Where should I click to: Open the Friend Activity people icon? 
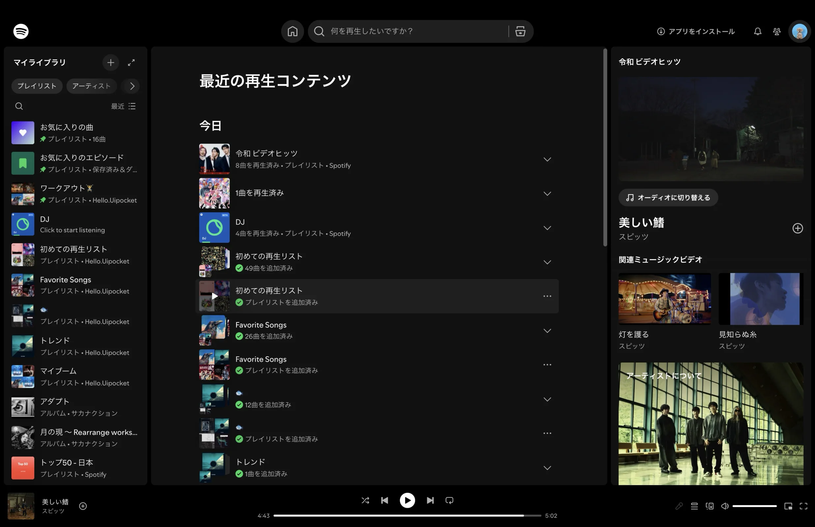777,32
